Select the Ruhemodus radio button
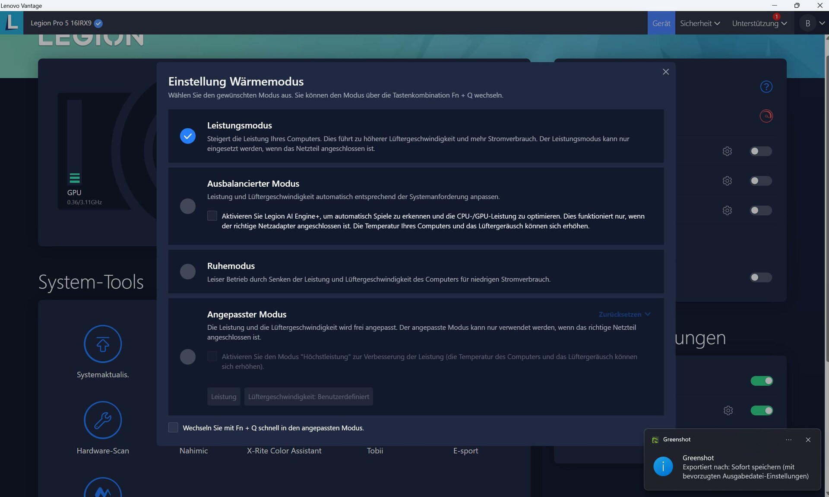Viewport: 829px width, 497px height. [188, 271]
